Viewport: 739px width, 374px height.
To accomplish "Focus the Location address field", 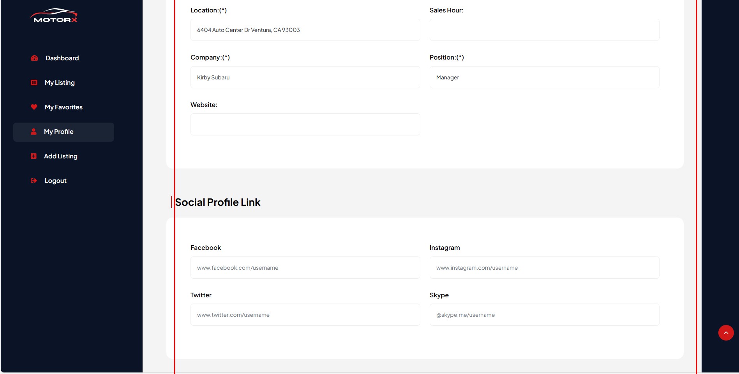I will tap(305, 30).
